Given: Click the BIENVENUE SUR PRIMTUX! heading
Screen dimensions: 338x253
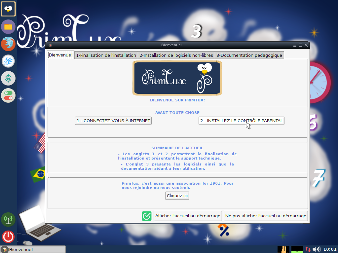Looking at the screenshot, I should tap(177, 100).
